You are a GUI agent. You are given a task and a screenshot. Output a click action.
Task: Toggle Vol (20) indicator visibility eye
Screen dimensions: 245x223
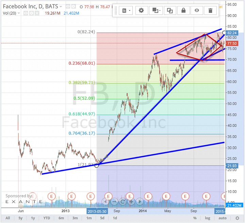point(26,13)
